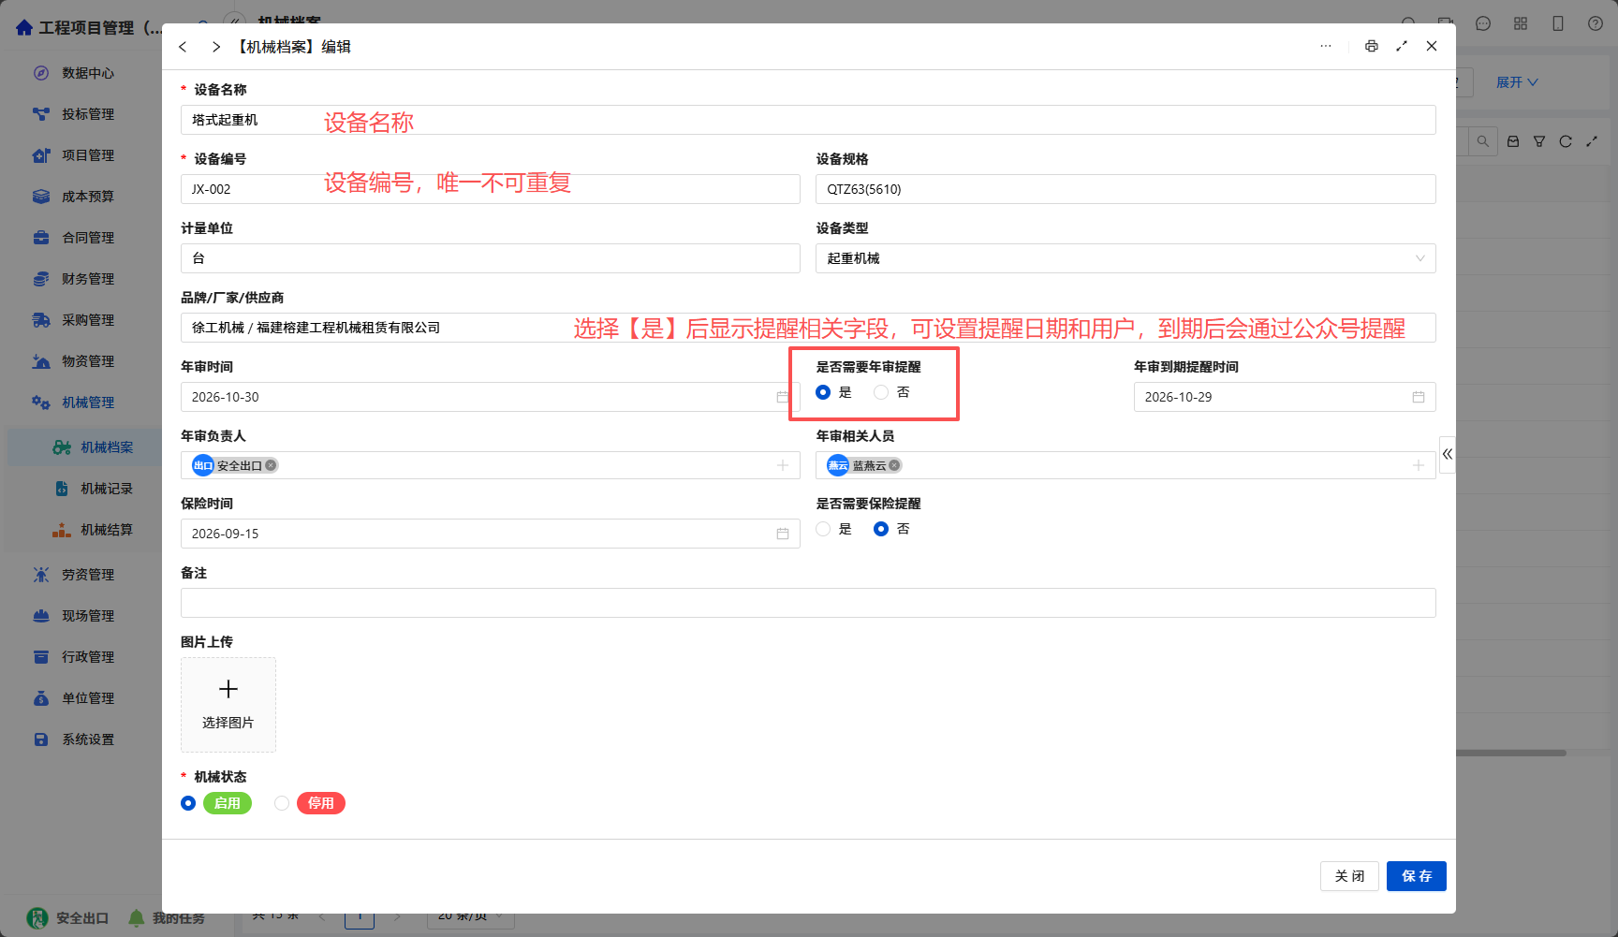The height and width of the screenshot is (937, 1618).
Task: Remove 安全出口 tag from 年审负责人
Action: [271, 465]
